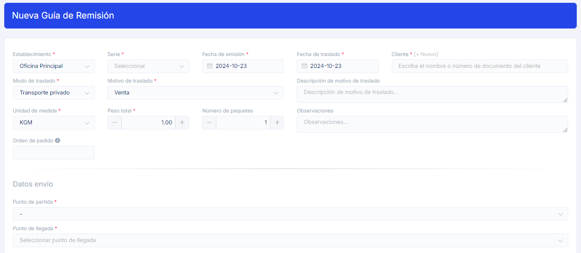
Task: Expand the Unidad de medida dropdown
Action: pyautogui.click(x=53, y=122)
